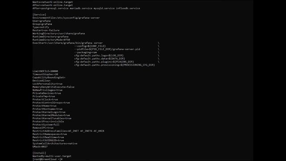
Task: Click the RestrictAddressFamilies line
Action: 68,131
